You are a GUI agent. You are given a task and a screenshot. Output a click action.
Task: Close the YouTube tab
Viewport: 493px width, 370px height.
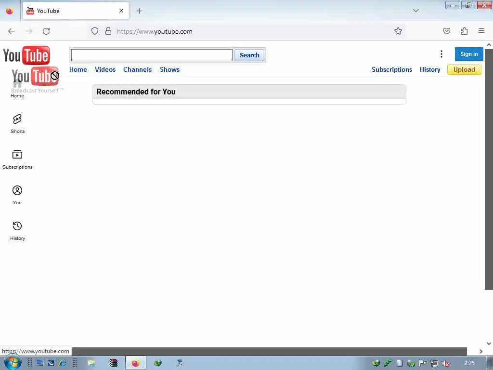tap(121, 11)
